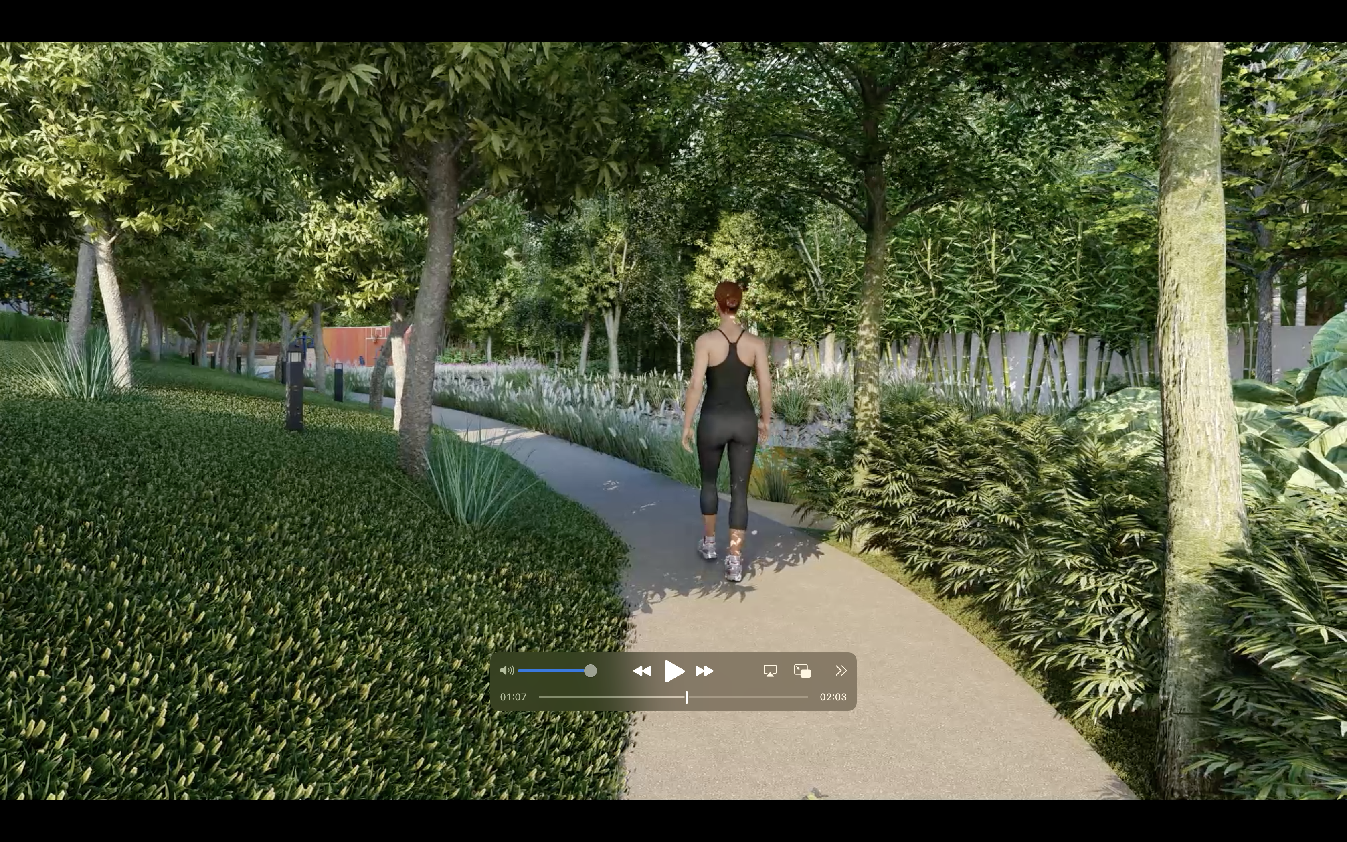Enter Picture in Picture mode
This screenshot has height=842, width=1347.
tap(802, 671)
